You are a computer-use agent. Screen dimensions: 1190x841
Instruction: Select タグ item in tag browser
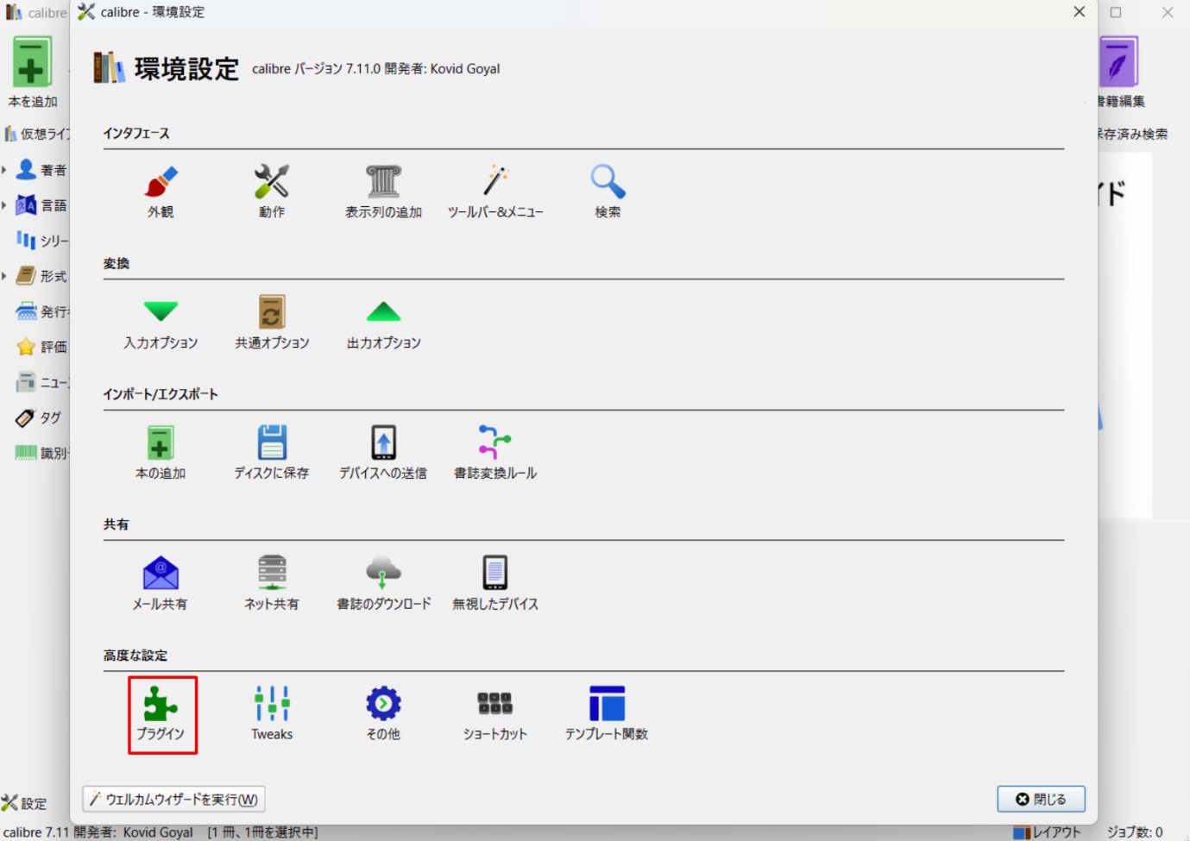[x=39, y=417]
